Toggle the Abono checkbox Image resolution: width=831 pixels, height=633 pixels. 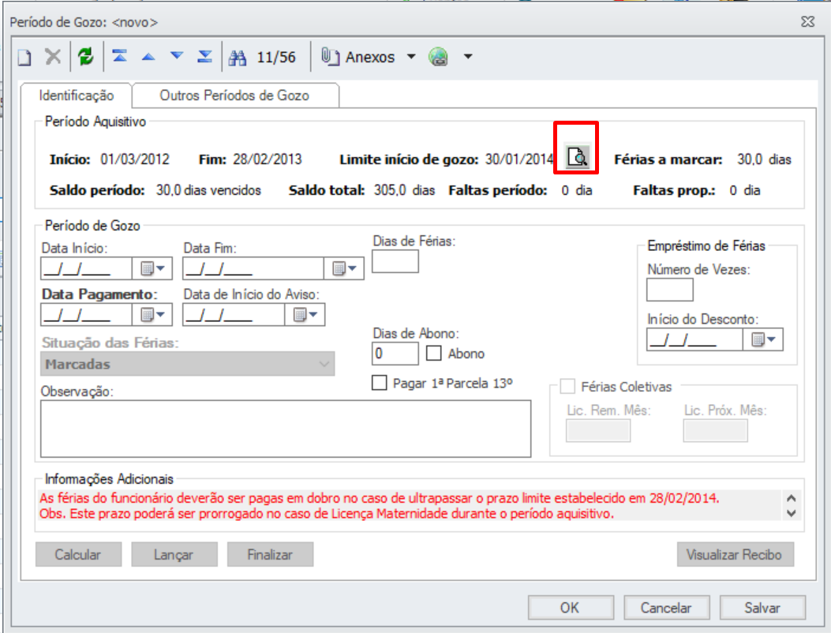point(433,353)
